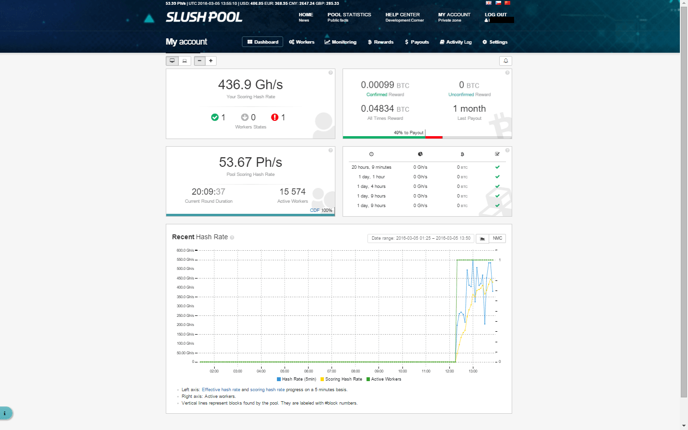Open HELP CENTER menu
688x430 pixels.
pyautogui.click(x=404, y=17)
